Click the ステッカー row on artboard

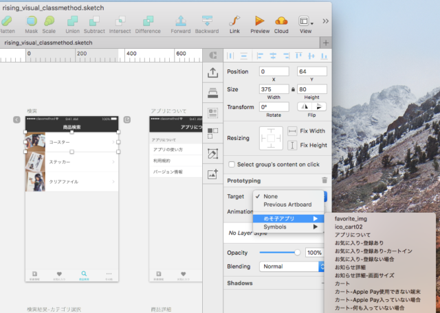71,162
